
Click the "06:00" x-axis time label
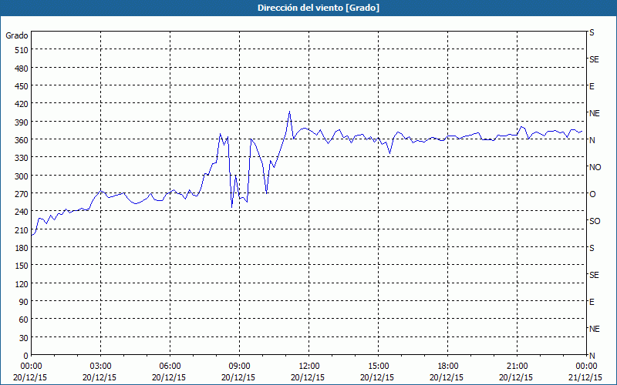coord(170,367)
